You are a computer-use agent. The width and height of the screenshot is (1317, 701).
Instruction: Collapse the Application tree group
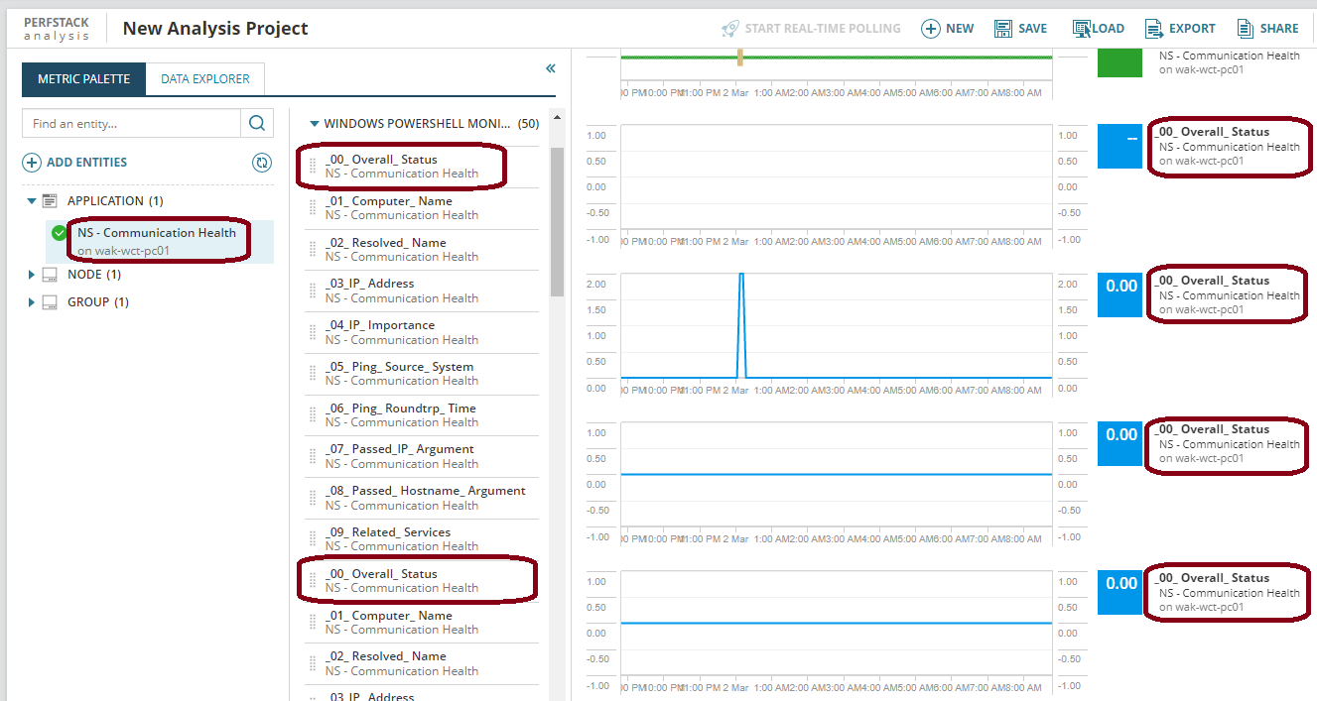pos(32,201)
